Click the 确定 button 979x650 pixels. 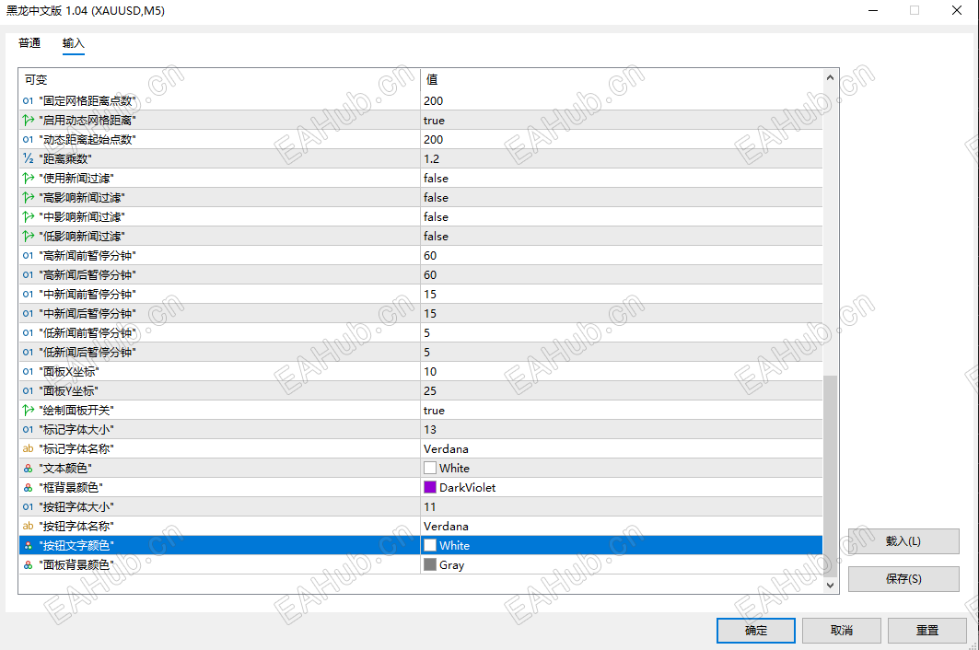755,631
